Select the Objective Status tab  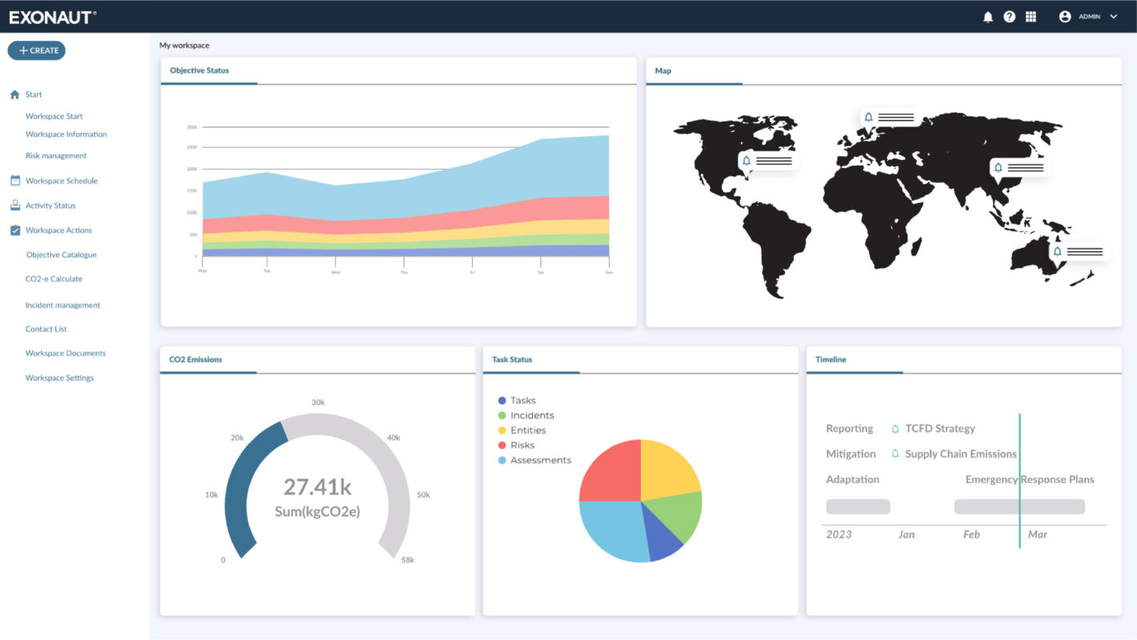click(200, 70)
